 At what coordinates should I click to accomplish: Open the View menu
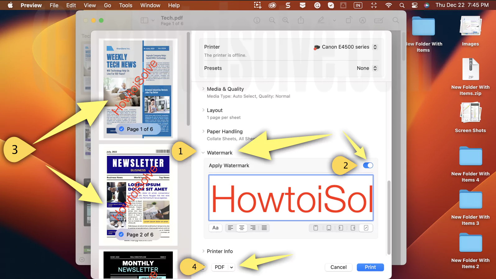point(90,5)
